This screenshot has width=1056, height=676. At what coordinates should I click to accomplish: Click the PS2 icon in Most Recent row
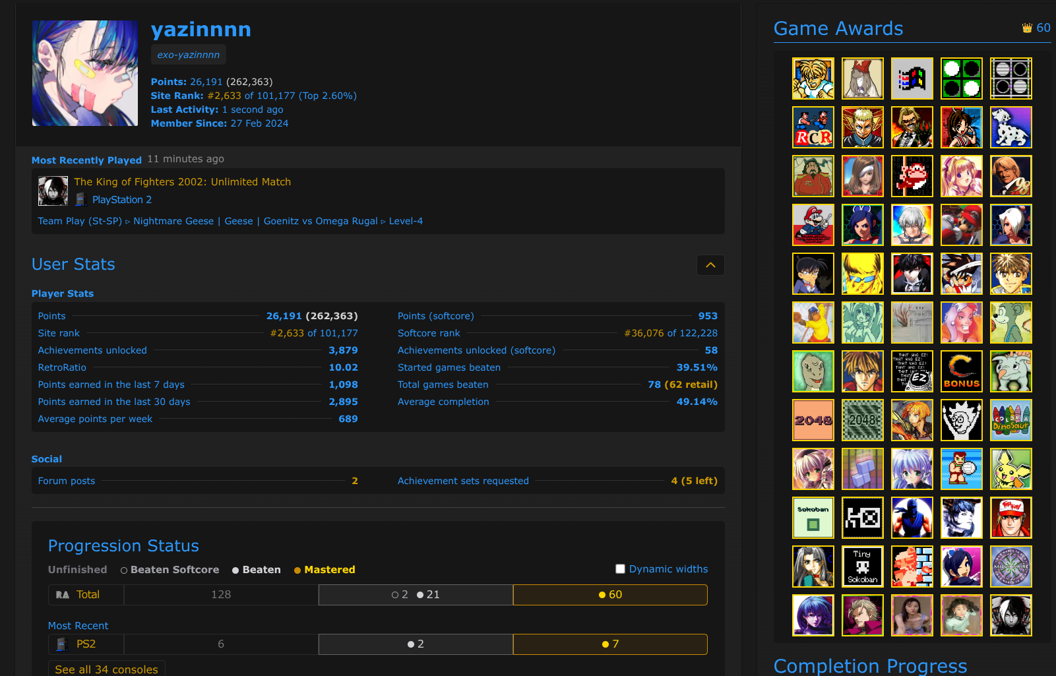click(x=62, y=644)
